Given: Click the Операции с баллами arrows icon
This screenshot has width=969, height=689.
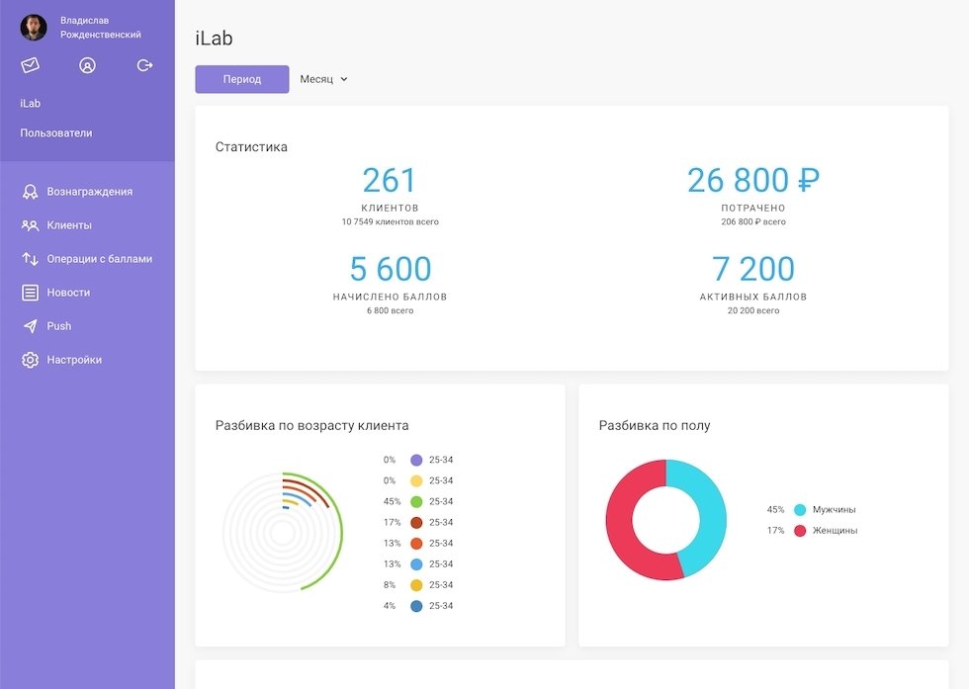Looking at the screenshot, I should [30, 259].
